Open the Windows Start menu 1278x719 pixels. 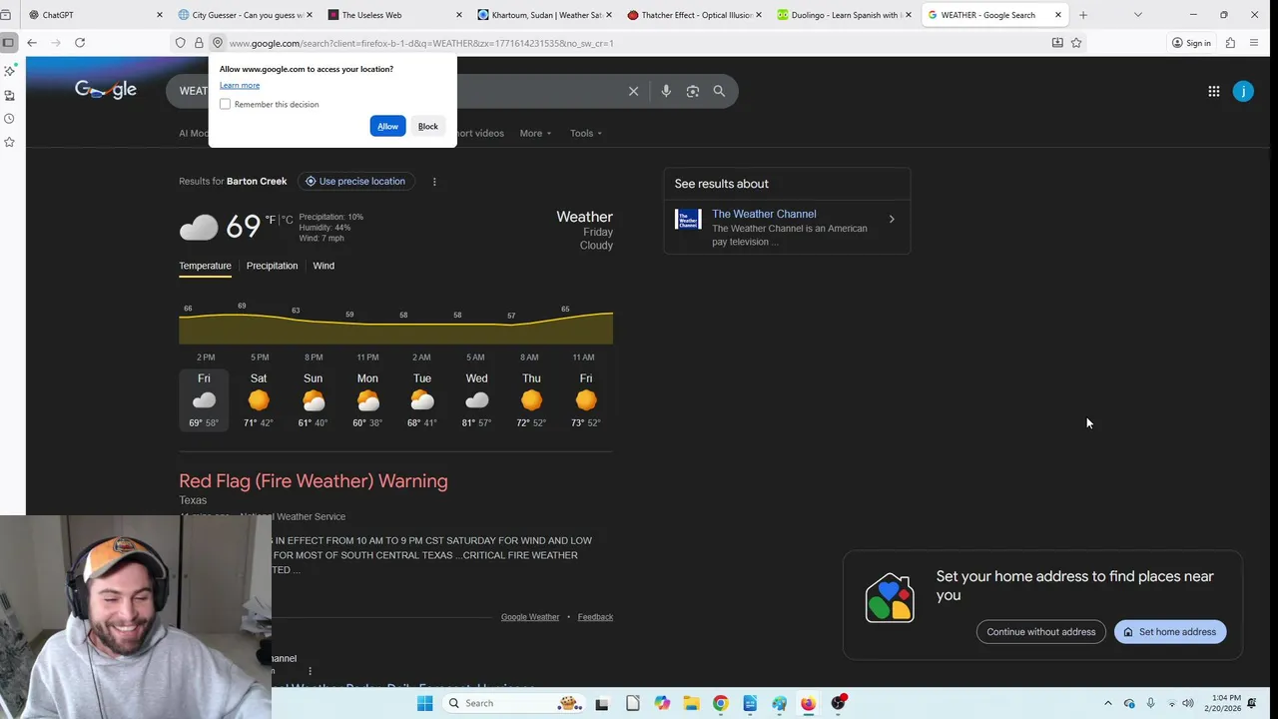click(424, 703)
